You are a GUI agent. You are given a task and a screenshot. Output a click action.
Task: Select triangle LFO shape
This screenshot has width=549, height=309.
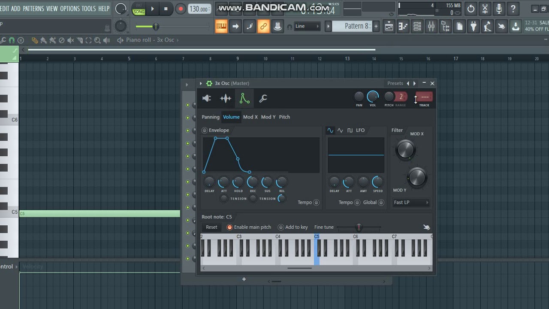pyautogui.click(x=340, y=130)
